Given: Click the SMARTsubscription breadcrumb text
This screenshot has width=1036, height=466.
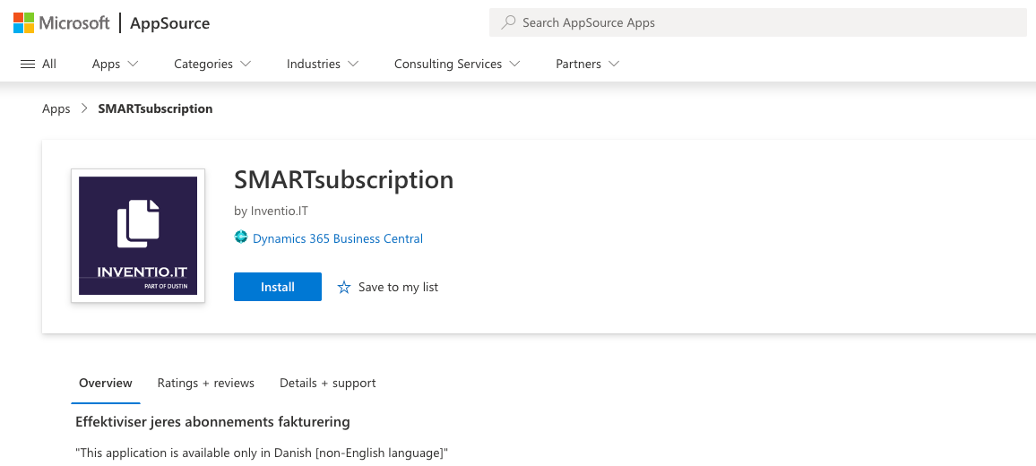Looking at the screenshot, I should (x=155, y=109).
